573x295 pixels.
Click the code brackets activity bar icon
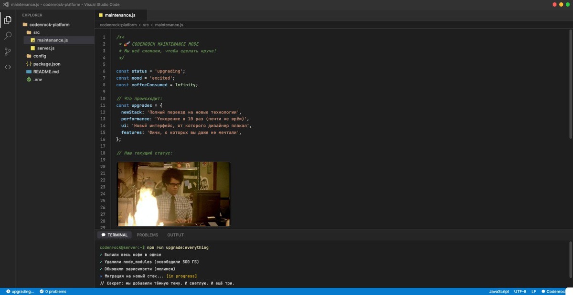8,67
